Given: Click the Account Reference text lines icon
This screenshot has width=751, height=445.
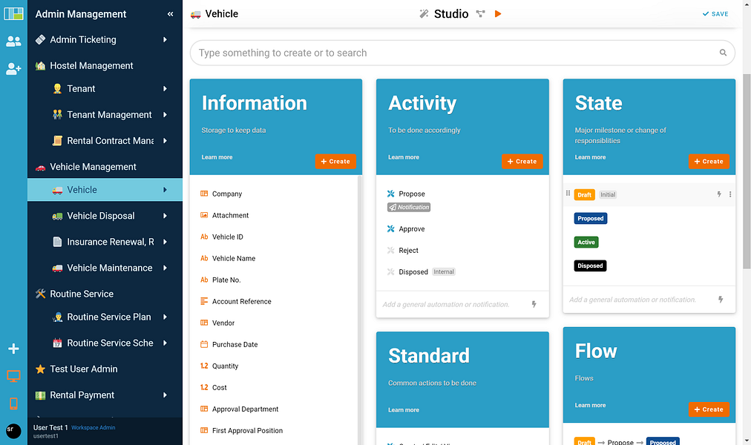Looking at the screenshot, I should 204,301.
